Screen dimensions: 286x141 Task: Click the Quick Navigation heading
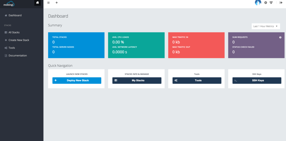click(x=60, y=66)
